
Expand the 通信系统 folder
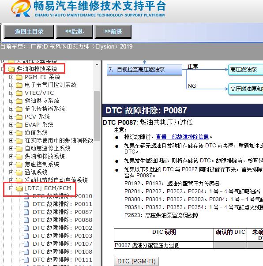[x=11, y=132]
